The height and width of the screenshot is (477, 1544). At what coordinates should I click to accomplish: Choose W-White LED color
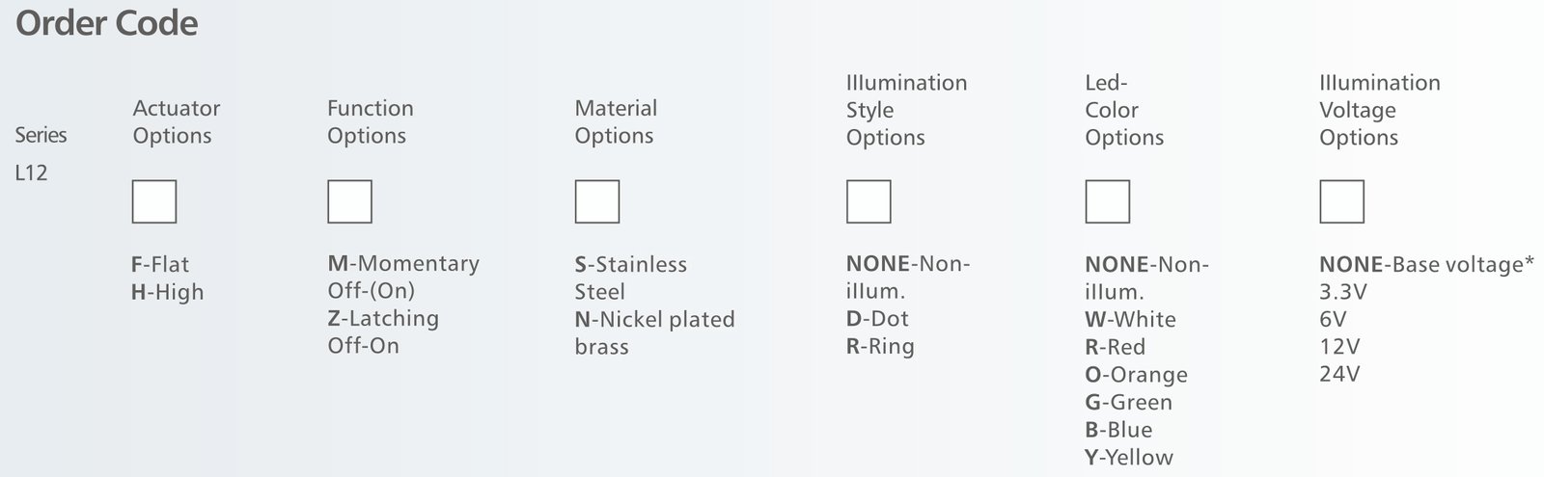[x=1130, y=319]
